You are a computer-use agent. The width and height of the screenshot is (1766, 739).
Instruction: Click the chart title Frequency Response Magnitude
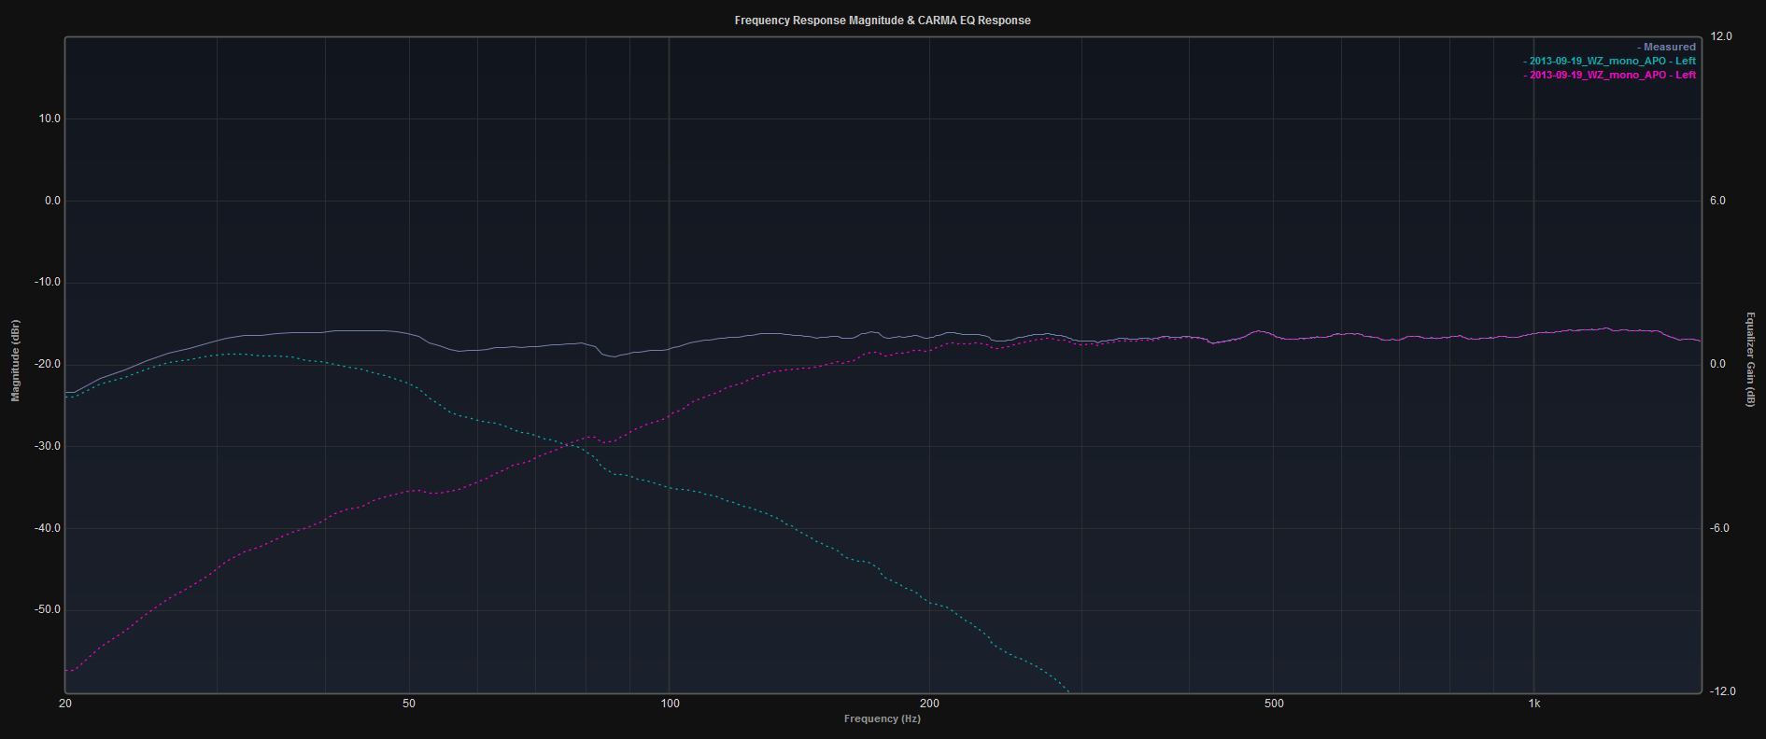883,21
